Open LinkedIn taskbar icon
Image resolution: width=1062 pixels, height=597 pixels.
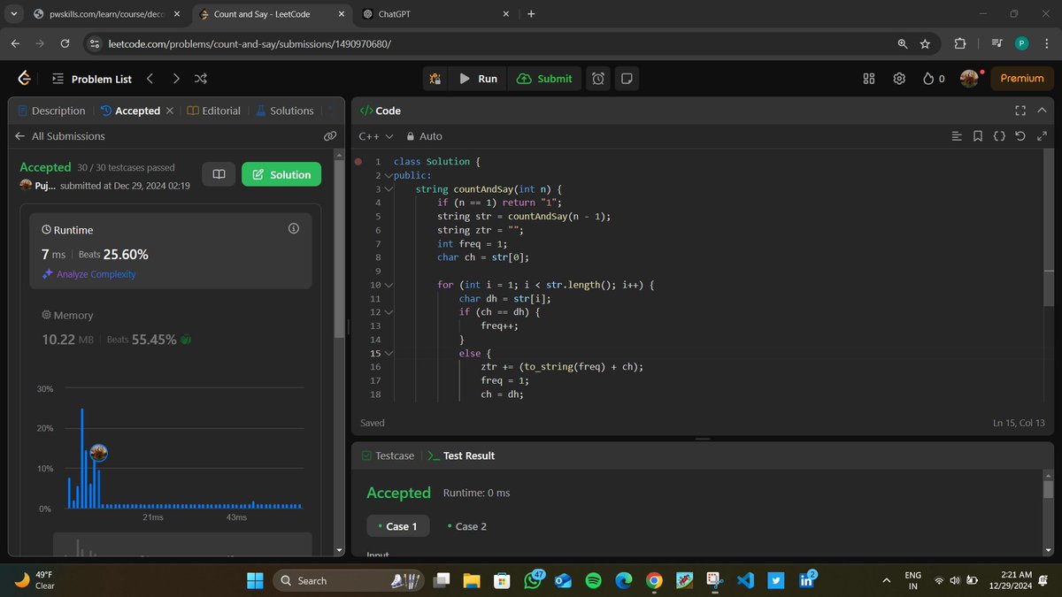pos(806,579)
